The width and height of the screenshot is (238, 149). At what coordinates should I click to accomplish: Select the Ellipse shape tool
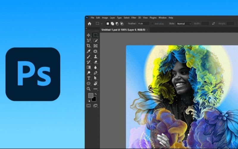point(88,83)
